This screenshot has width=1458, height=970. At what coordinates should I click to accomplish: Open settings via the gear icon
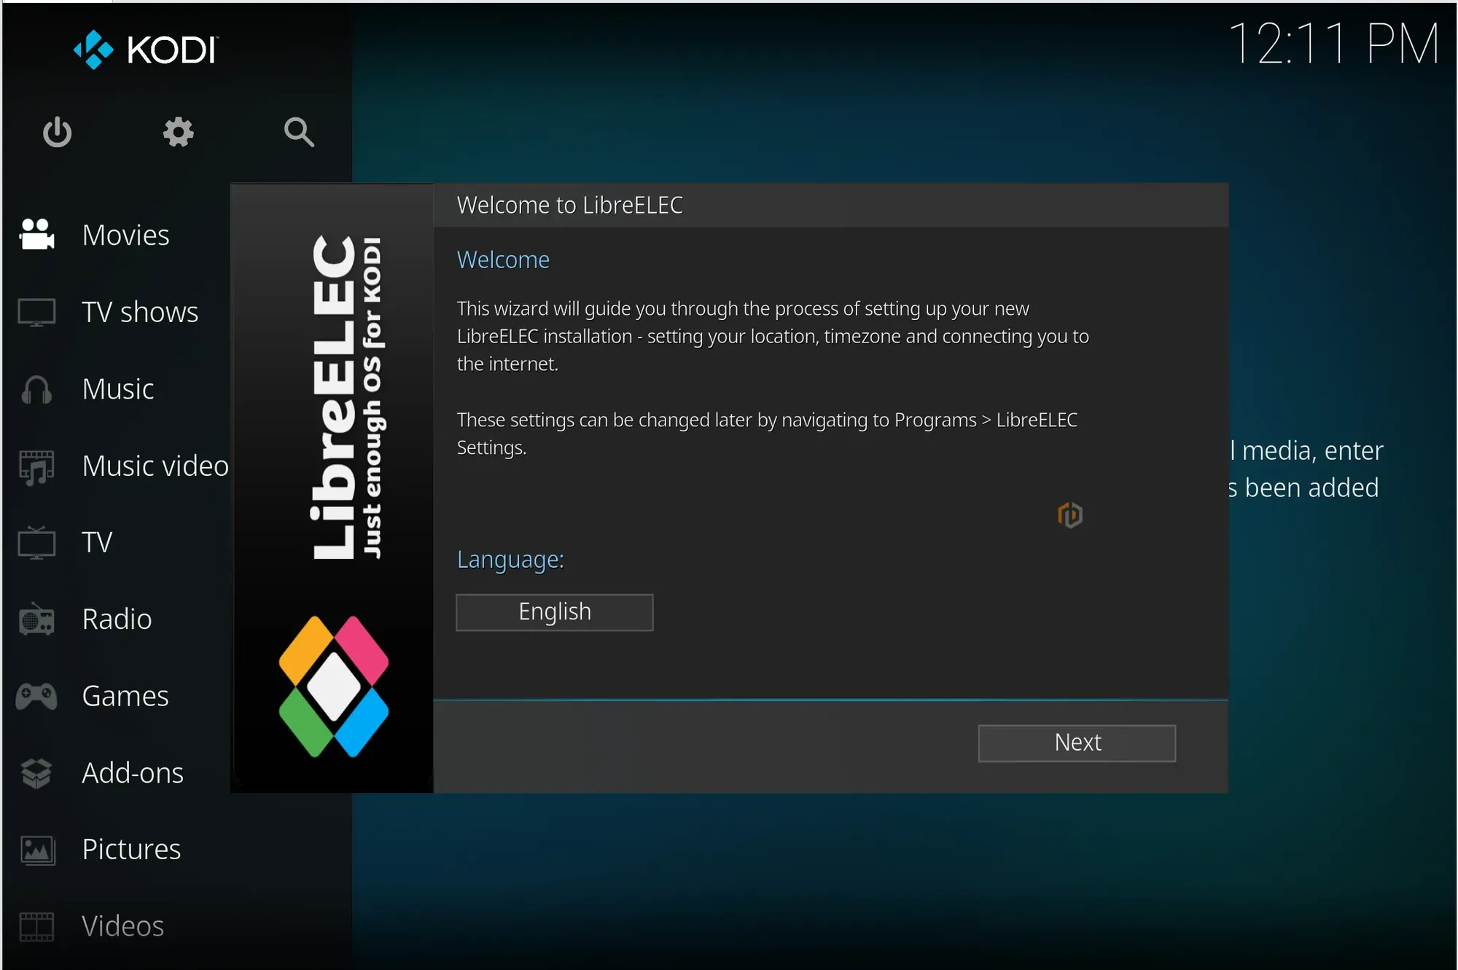tap(178, 132)
